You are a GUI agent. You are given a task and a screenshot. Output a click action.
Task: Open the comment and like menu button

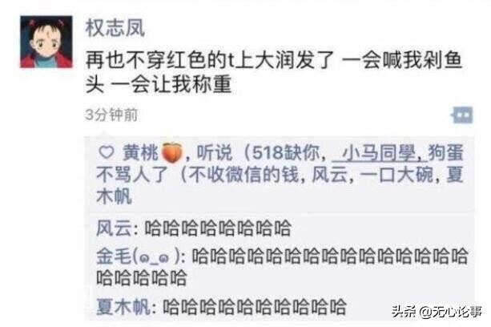point(462,115)
